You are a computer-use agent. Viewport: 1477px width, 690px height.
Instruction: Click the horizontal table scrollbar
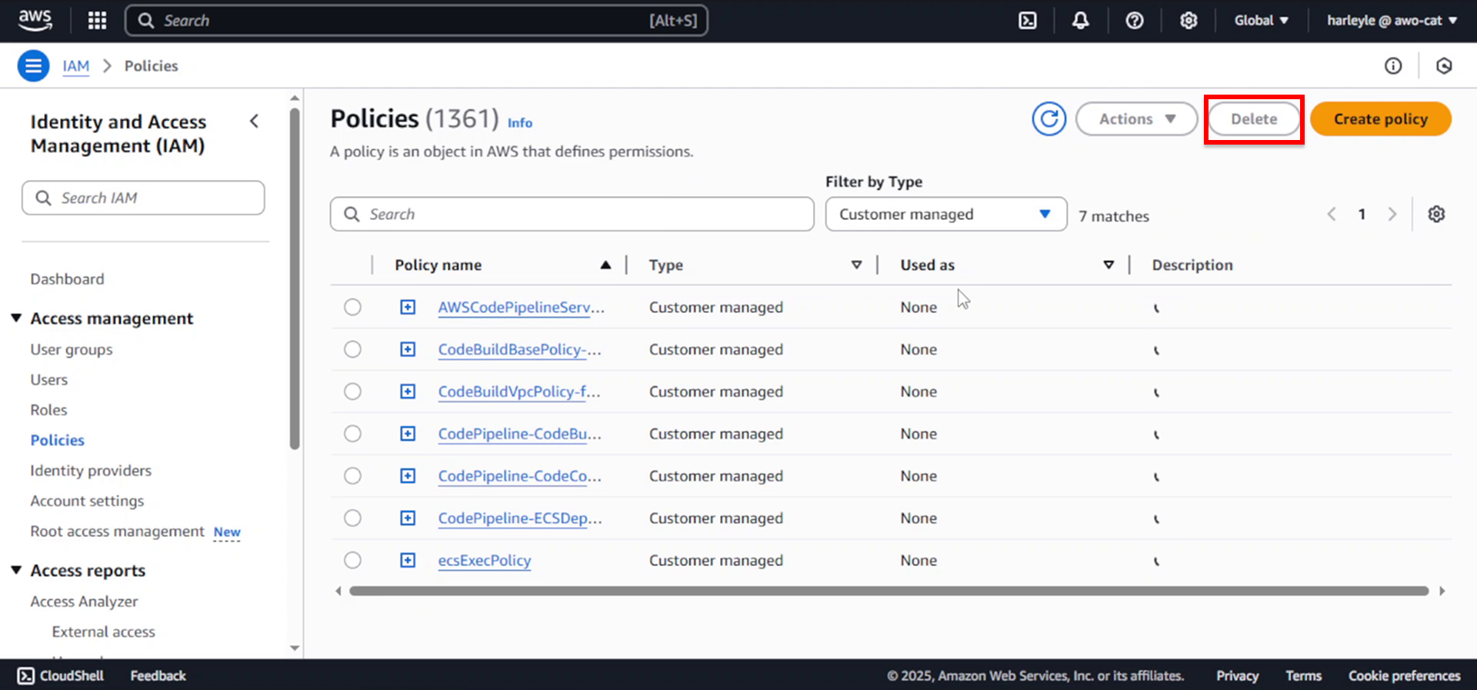coord(889,592)
